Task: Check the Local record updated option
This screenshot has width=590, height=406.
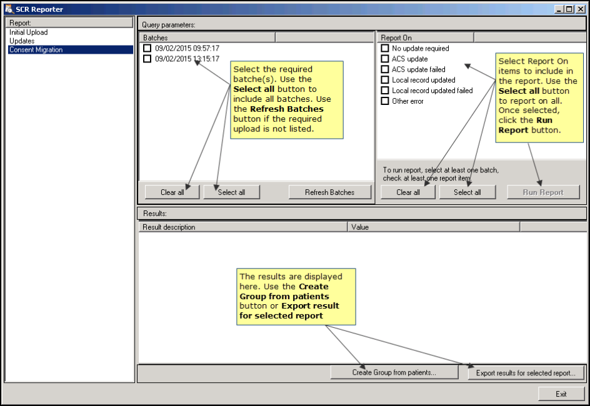Action: coord(385,80)
